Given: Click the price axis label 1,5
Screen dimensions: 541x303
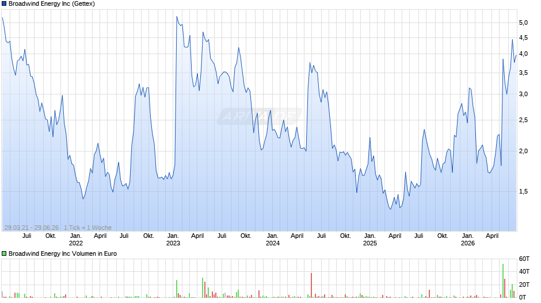Looking at the screenshot, I should (x=523, y=192).
